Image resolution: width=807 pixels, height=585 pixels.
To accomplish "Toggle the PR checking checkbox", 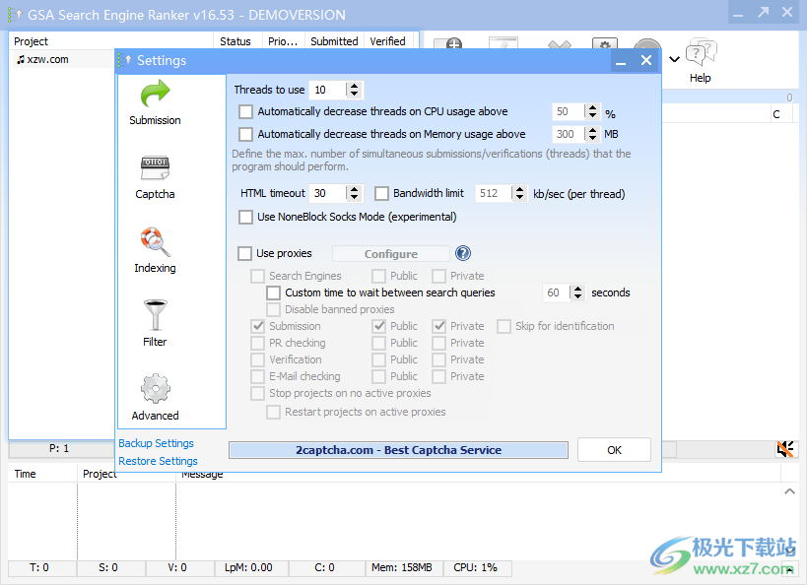I will click(x=257, y=343).
